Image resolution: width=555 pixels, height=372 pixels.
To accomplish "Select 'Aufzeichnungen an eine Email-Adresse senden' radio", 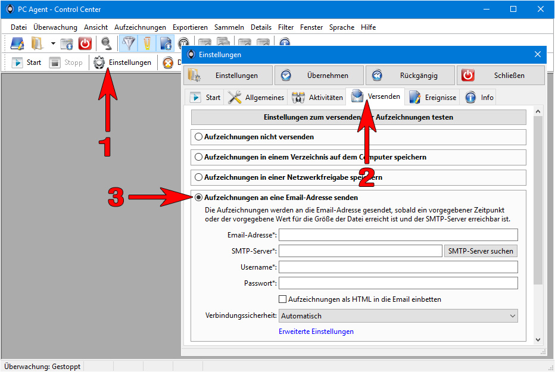I will 198,198.
